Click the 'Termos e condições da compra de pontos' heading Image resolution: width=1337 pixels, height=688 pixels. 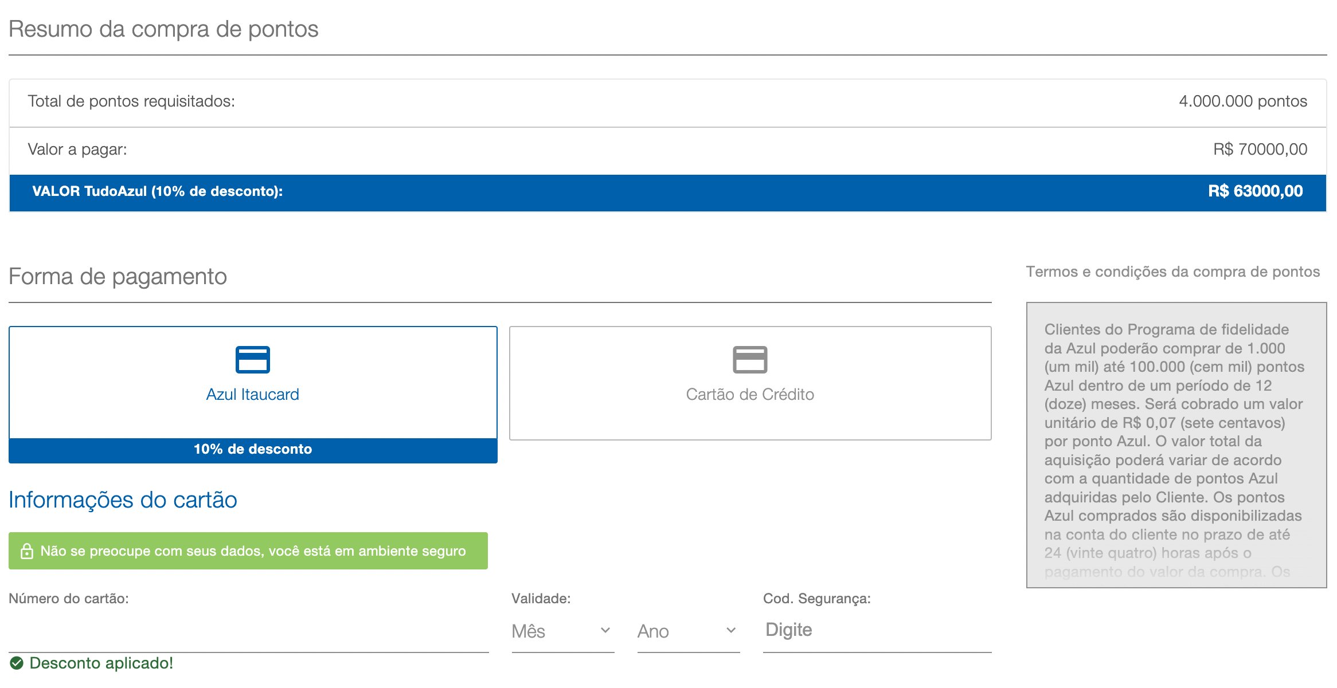pos(1173,272)
